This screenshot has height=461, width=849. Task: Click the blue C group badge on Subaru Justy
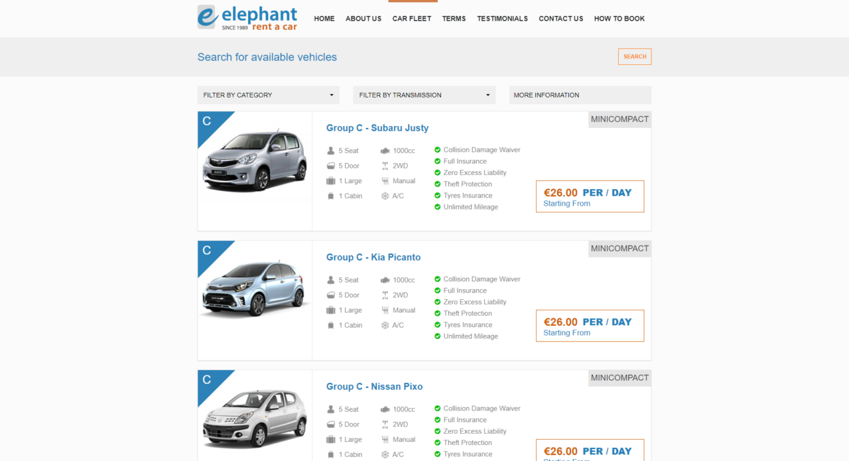tap(209, 123)
